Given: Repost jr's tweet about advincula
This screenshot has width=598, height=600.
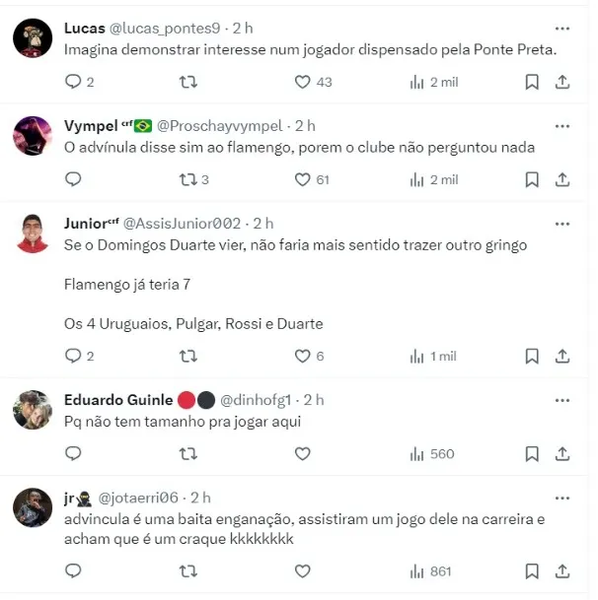Looking at the screenshot, I should tap(188, 570).
